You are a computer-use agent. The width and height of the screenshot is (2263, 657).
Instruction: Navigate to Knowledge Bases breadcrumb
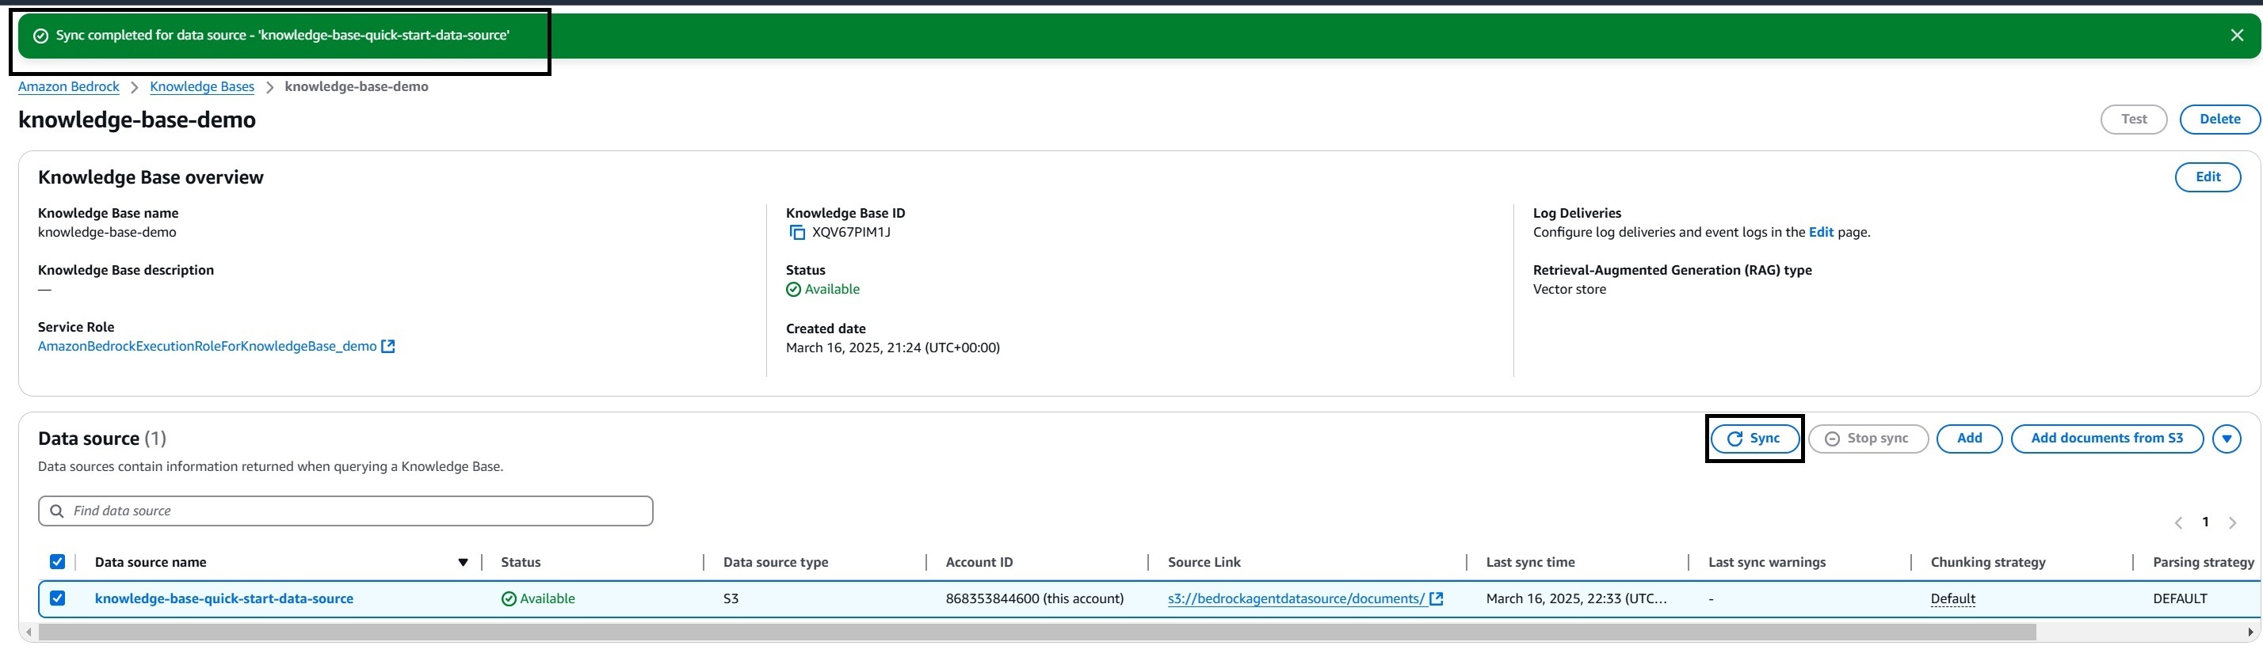(x=202, y=87)
